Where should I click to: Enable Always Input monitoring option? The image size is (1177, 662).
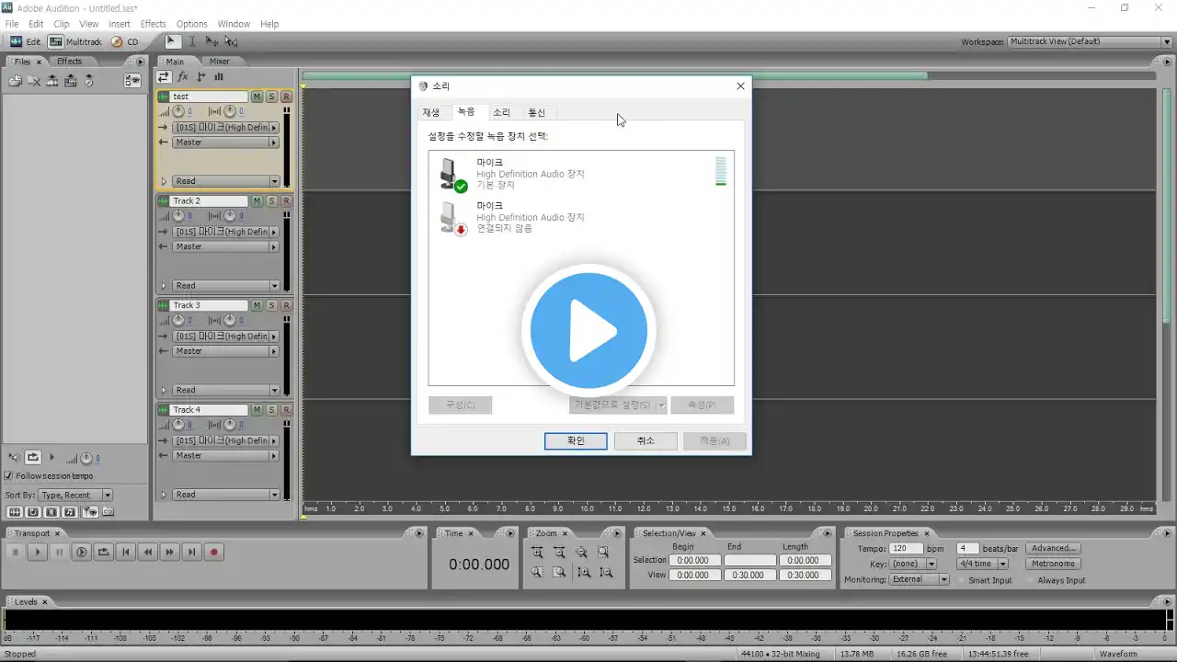point(1031,580)
